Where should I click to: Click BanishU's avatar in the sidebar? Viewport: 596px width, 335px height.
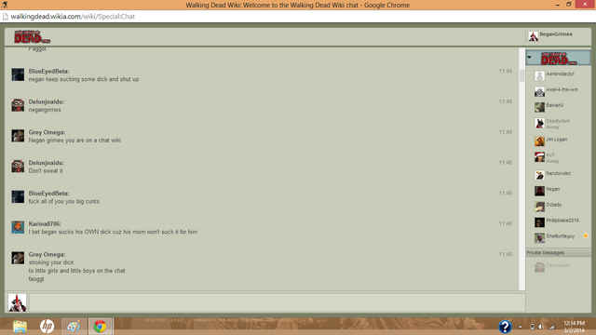pos(539,107)
